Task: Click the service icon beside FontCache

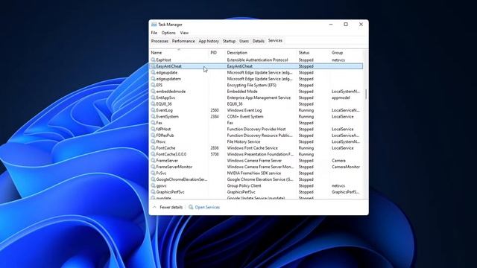Action: (x=153, y=148)
